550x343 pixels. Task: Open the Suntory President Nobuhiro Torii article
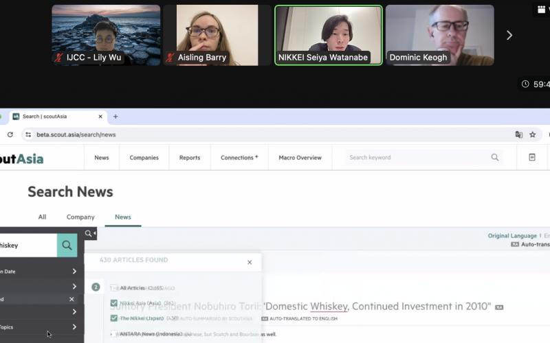click(x=300, y=306)
